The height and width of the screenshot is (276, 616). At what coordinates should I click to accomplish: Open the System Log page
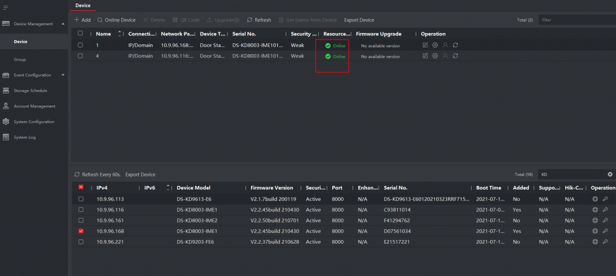pyautogui.click(x=25, y=137)
